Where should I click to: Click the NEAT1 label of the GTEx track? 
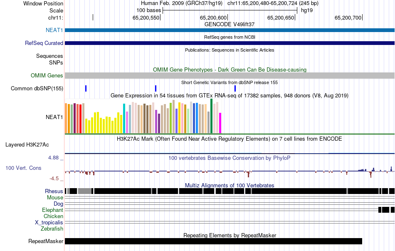(x=54, y=117)
